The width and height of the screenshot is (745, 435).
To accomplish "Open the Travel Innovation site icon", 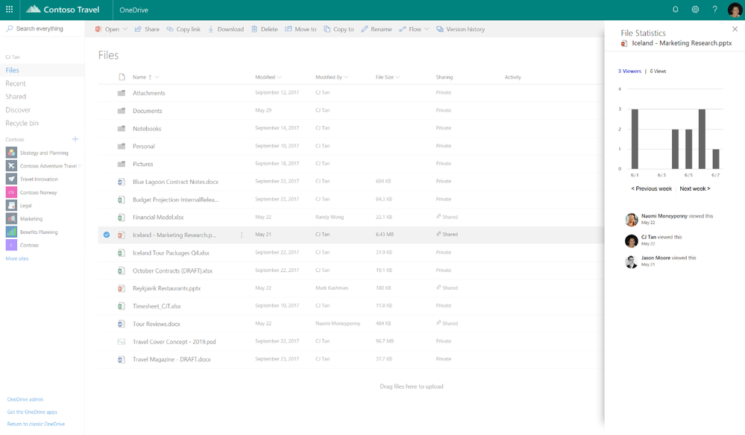I will tap(11, 179).
